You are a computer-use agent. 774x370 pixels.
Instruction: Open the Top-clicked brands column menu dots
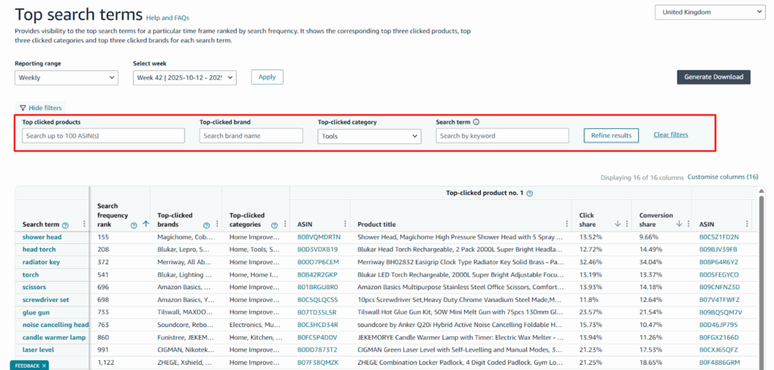tap(216, 224)
